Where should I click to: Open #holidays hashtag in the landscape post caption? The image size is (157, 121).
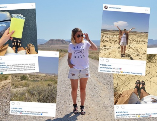pos(26,113)
